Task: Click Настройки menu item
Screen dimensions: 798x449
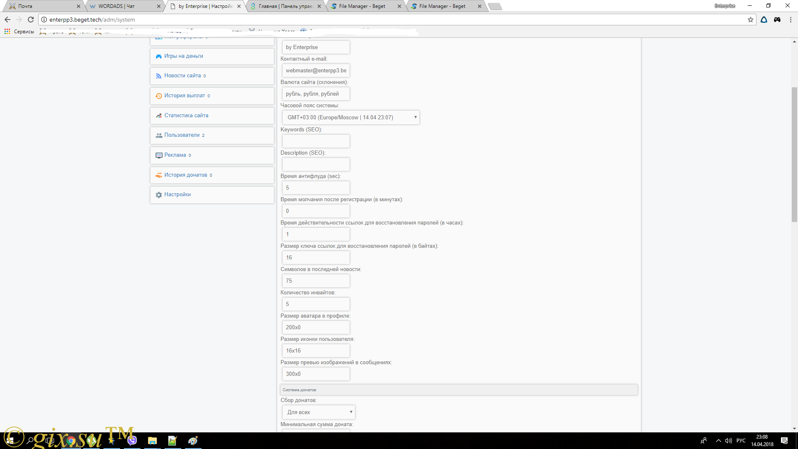Action: point(177,194)
